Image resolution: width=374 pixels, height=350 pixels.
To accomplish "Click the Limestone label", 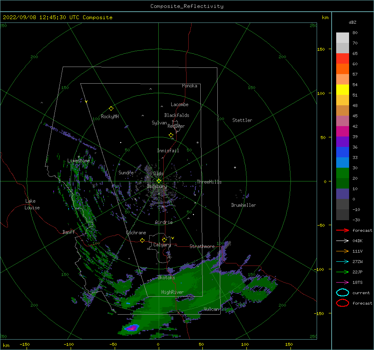I will pos(79,161).
